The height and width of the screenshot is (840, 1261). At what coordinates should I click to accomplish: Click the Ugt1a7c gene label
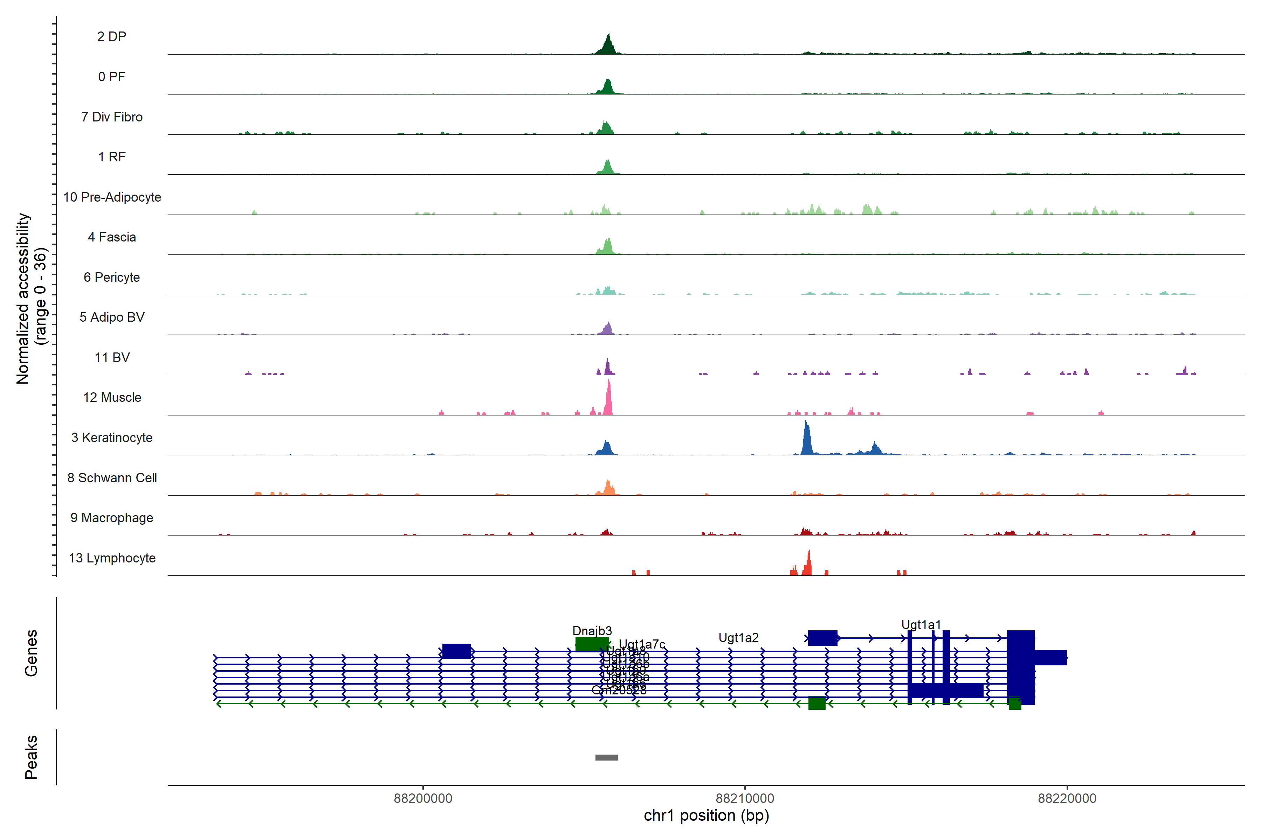[642, 644]
